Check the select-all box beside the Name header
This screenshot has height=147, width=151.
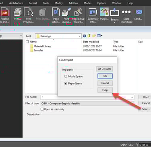pos(27,42)
